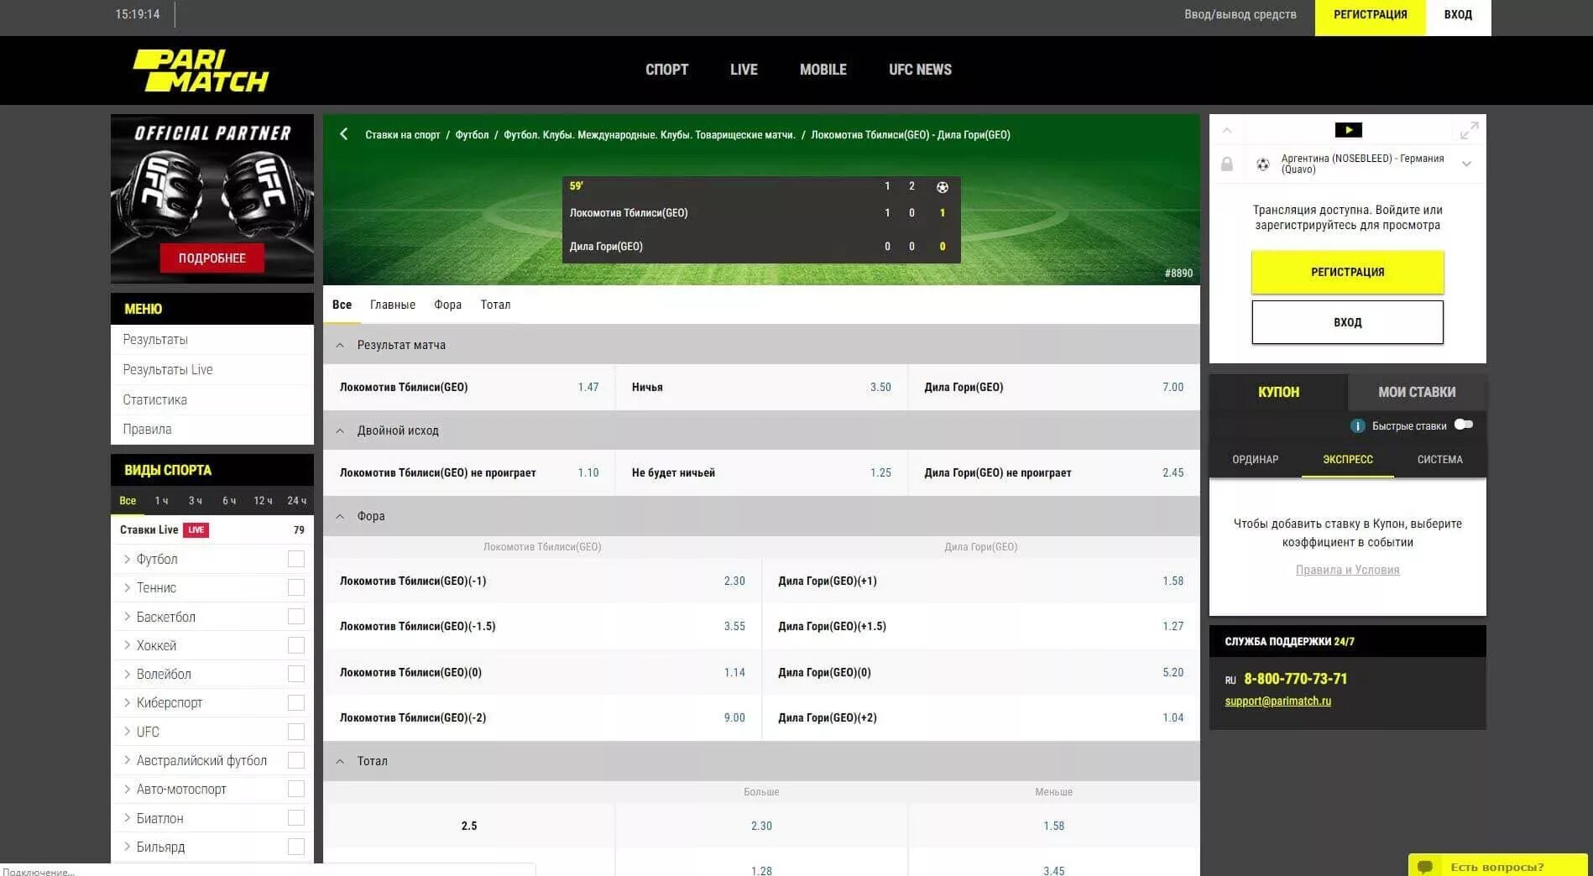
Task: Open the MOBILE menu
Action: click(823, 70)
